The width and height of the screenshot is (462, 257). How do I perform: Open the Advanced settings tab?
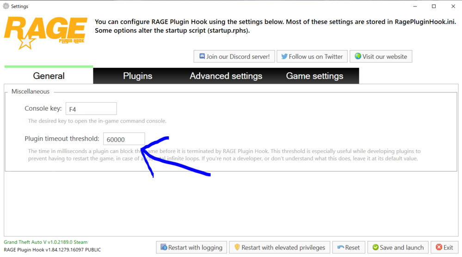(226, 76)
